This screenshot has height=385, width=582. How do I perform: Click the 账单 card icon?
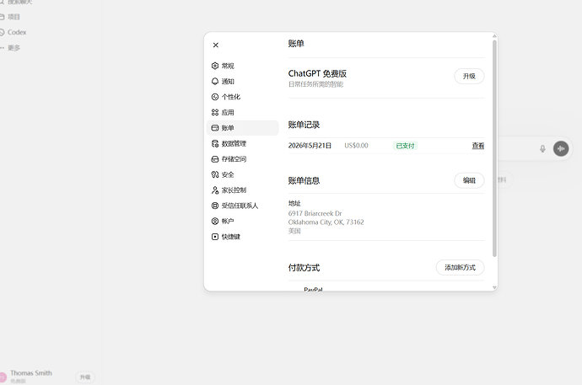click(x=215, y=128)
